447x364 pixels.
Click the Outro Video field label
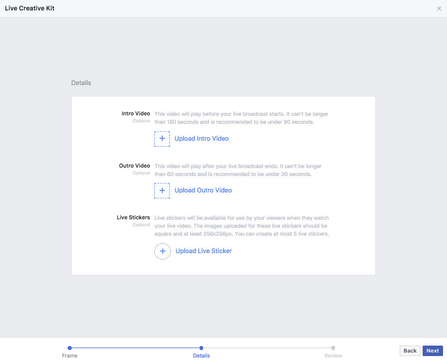[x=134, y=166]
